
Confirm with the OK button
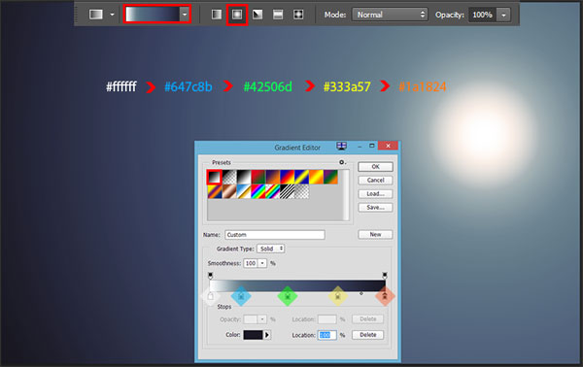(x=375, y=167)
